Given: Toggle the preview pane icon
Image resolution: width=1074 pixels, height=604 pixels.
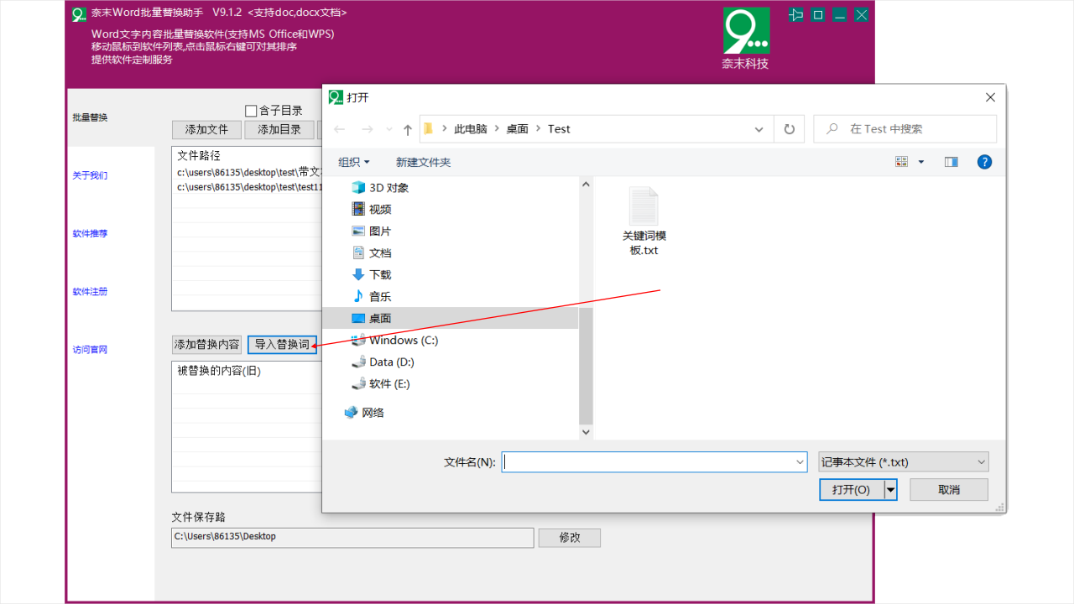Looking at the screenshot, I should (x=951, y=161).
